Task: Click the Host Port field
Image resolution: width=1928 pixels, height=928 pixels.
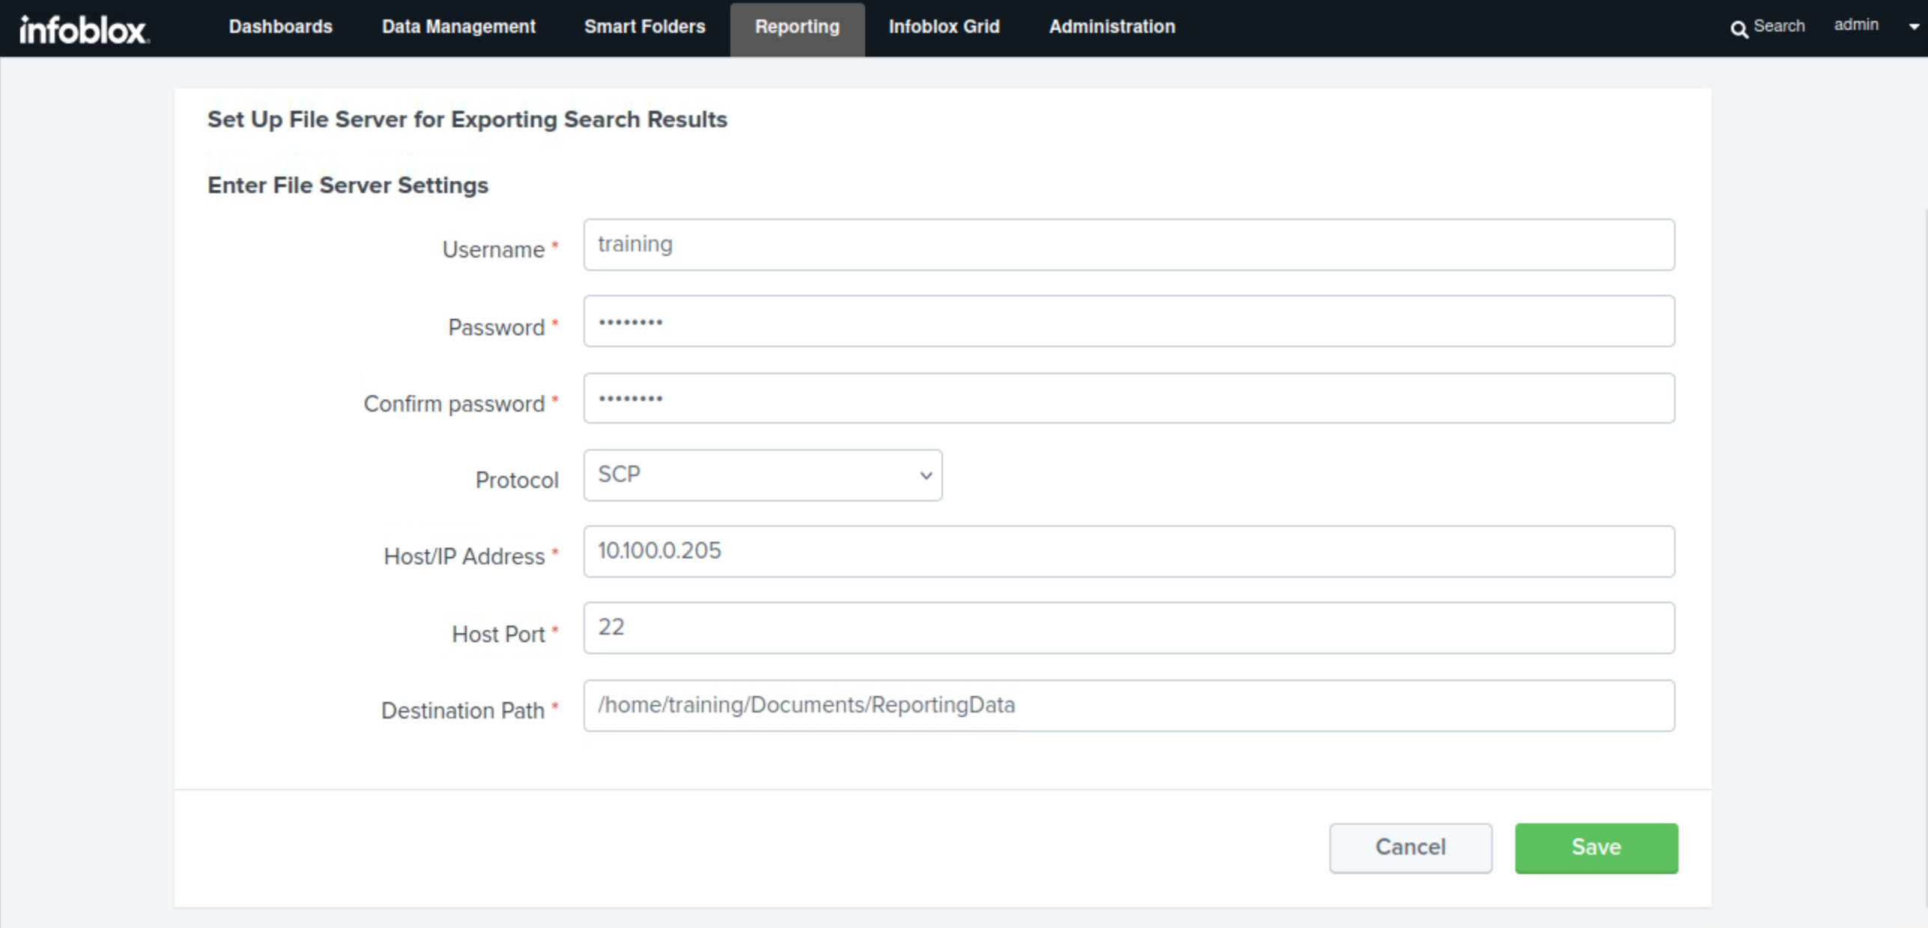Action: (1128, 628)
